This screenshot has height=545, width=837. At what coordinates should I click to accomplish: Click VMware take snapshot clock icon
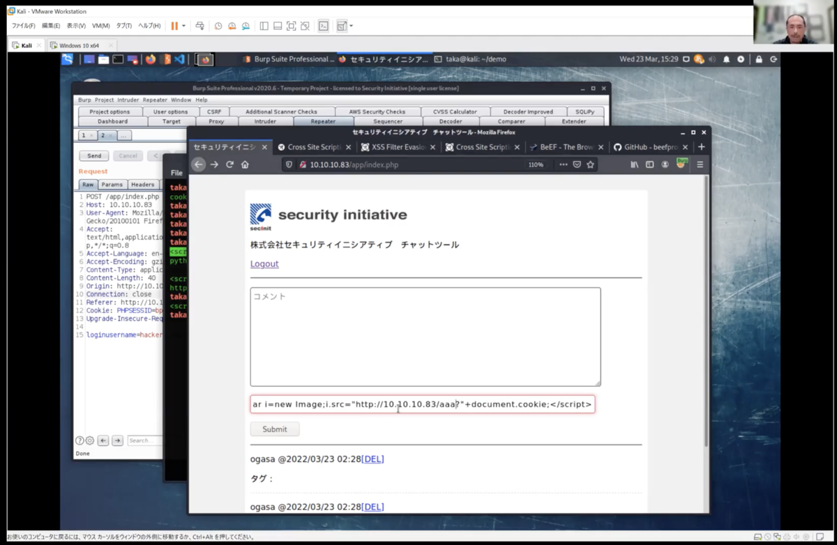coord(218,26)
